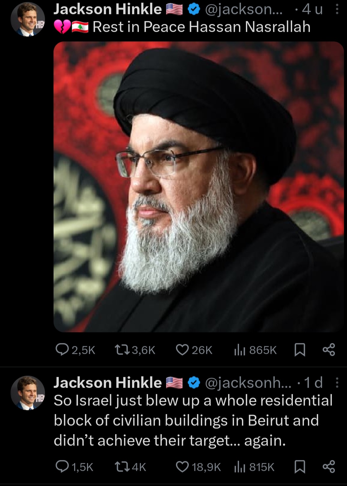347x486 pixels.
Task: Reply to the Beirut post with 1,5K replies
Action: (x=75, y=467)
